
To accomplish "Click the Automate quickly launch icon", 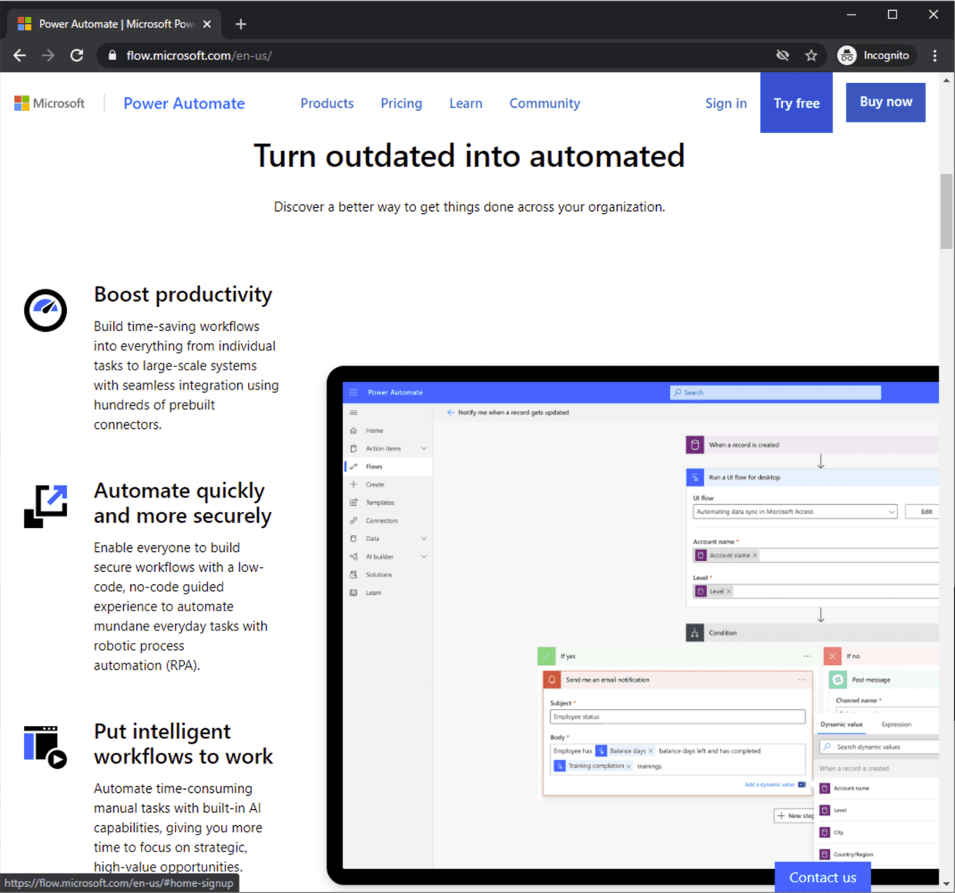I will [45, 507].
